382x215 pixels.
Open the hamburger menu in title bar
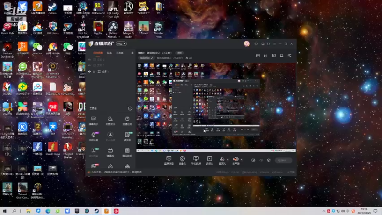coord(274,44)
